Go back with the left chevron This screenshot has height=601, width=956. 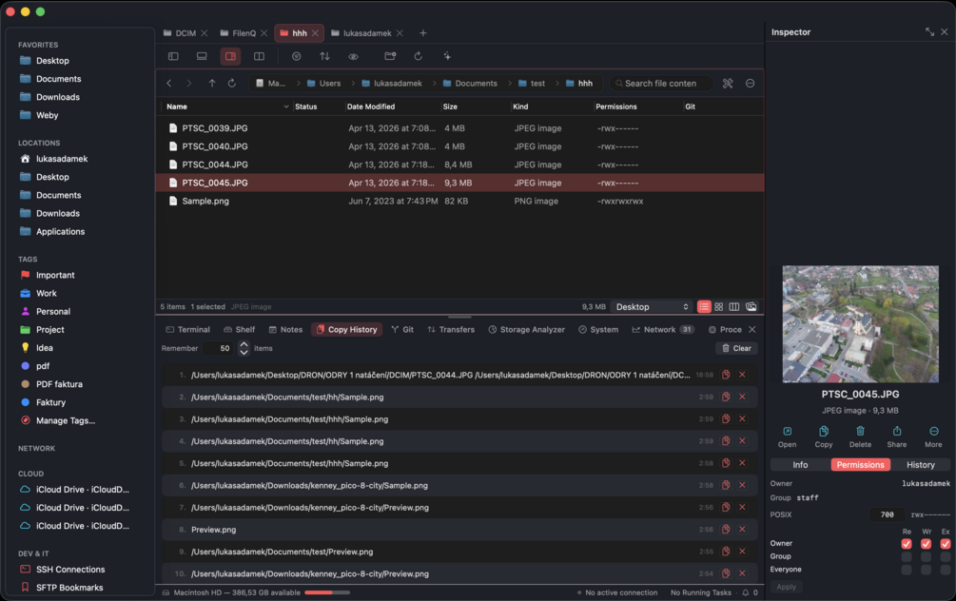pos(169,84)
